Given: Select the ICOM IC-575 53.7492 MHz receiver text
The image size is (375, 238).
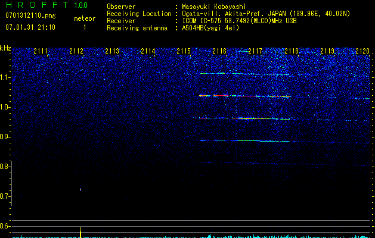Looking at the screenshot, I should pos(239,21).
